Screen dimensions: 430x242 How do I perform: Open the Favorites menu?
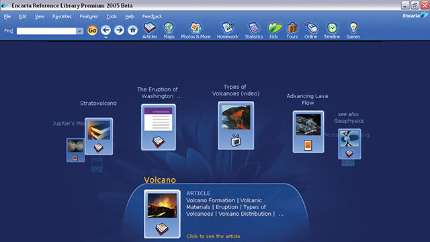click(62, 16)
